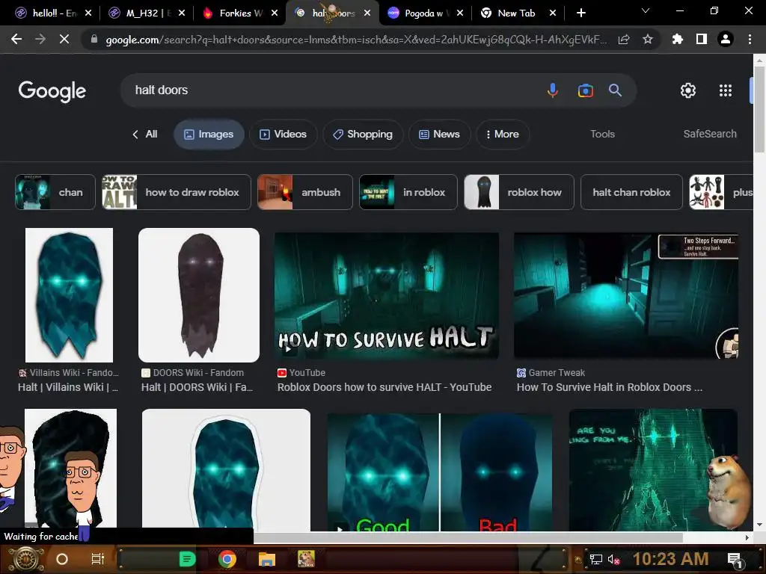Open Google quick settings gear
The height and width of the screenshot is (574, 766).
tap(688, 90)
